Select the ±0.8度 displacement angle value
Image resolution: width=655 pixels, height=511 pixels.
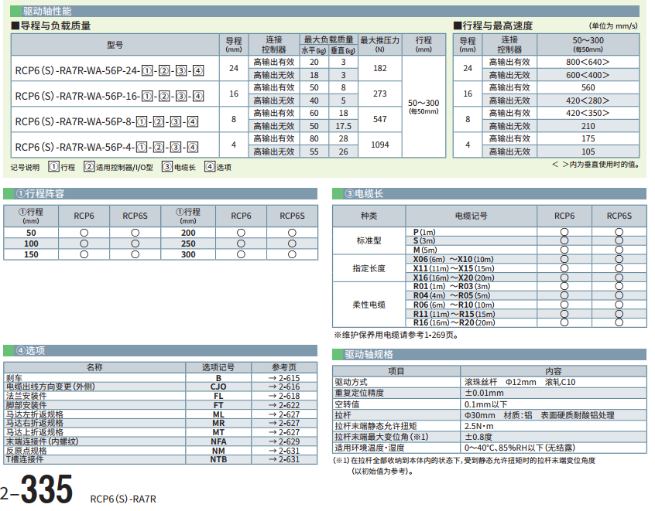coord(478,437)
